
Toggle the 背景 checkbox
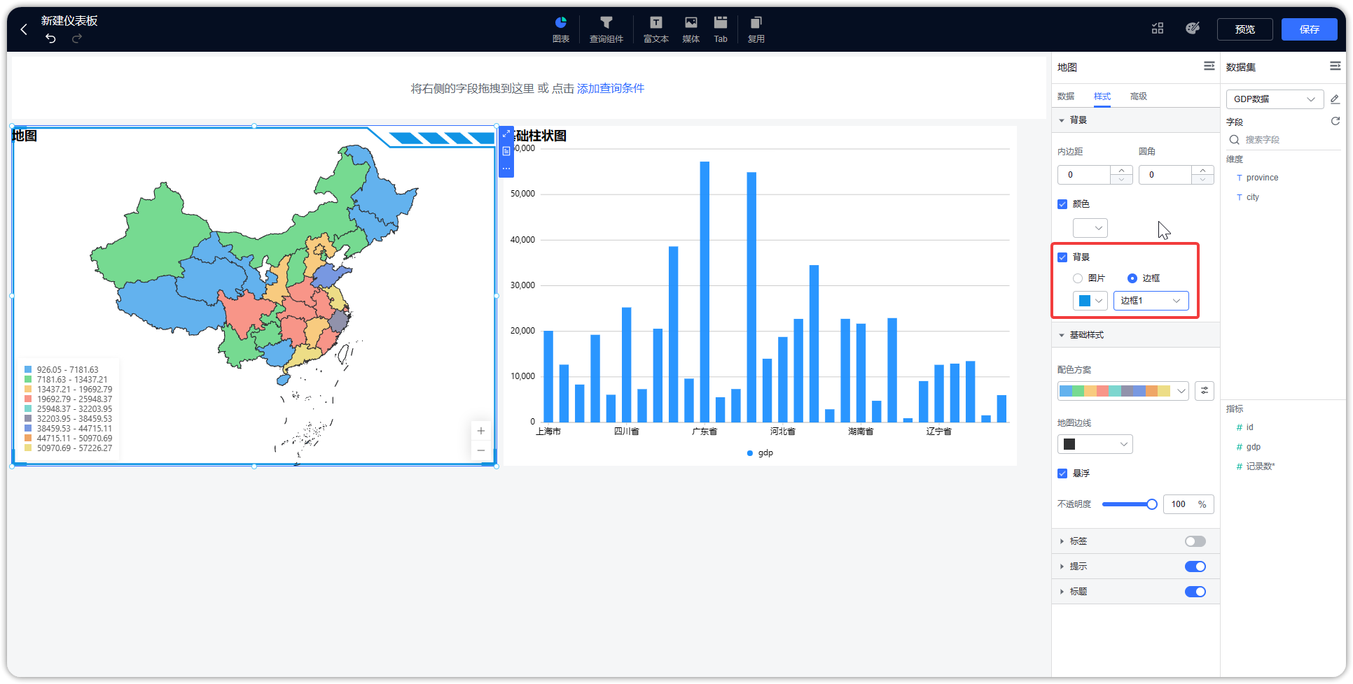[1062, 257]
